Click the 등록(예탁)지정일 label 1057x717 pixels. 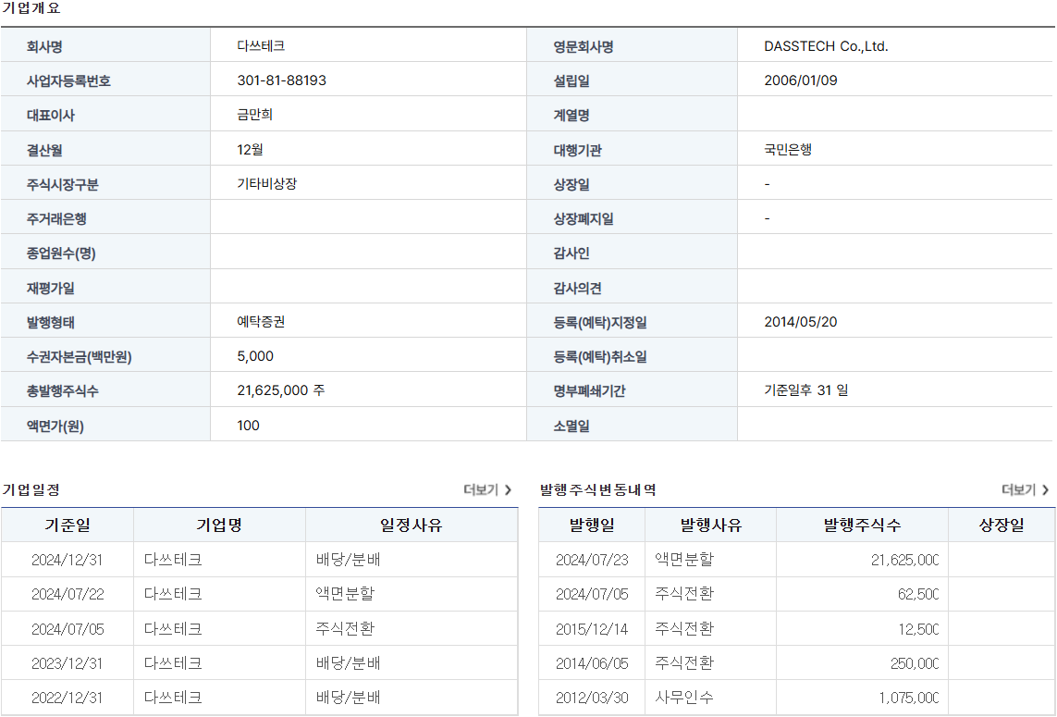600,322
